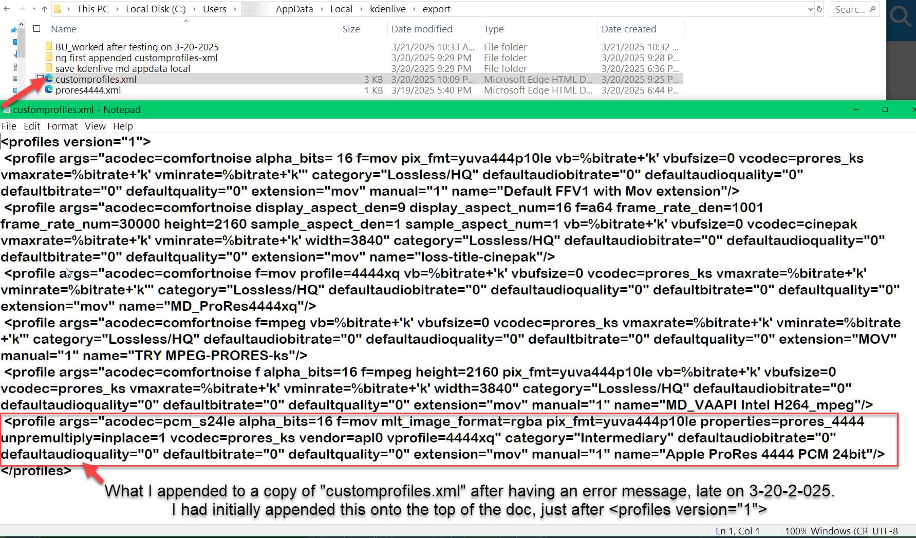Expand the chevron after 'kdenlive' breadcrumb

pos(414,9)
